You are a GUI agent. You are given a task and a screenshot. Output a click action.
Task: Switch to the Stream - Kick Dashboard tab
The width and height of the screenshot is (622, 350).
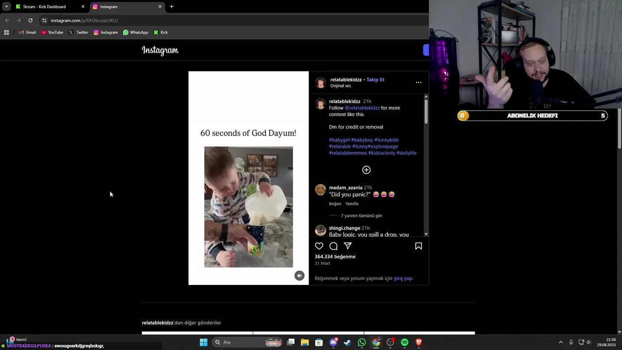click(x=49, y=7)
